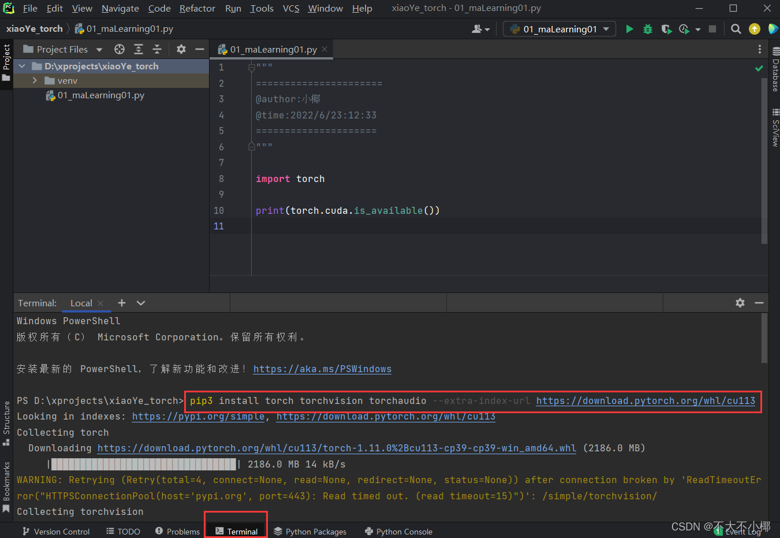Open the user account dropdown arrow

click(x=487, y=29)
